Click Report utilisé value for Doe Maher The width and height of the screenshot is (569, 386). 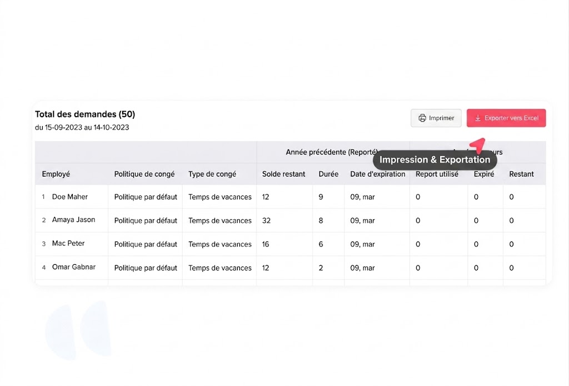tap(418, 197)
